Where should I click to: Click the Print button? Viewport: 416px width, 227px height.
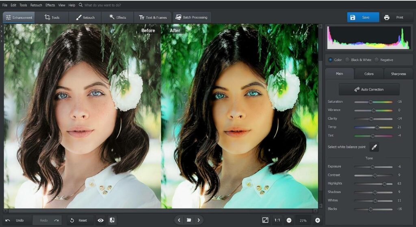tap(397, 17)
